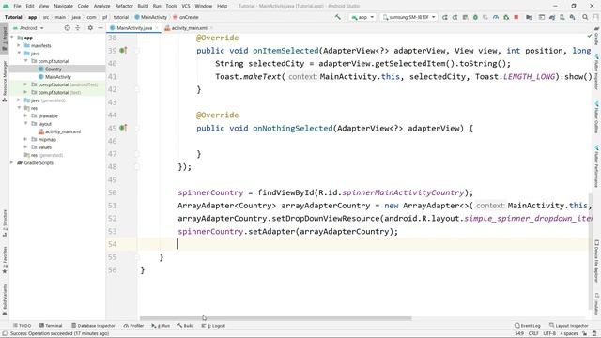The width and height of the screenshot is (601, 338).
Task: Open the Profiler tool window
Action: click(133, 326)
